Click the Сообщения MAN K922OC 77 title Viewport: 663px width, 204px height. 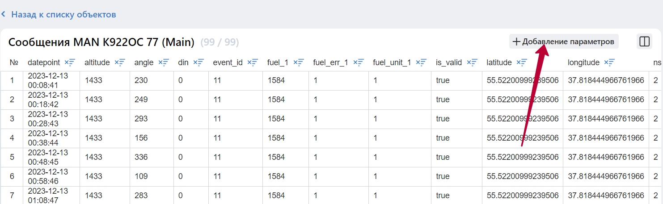point(101,42)
